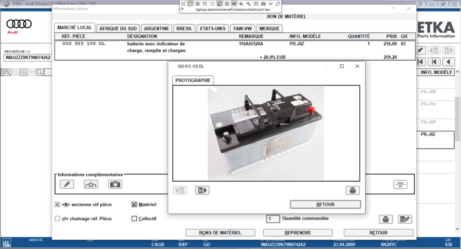
Task: Click the pushpin icon in ETKA main window
Action: [x=420, y=50]
